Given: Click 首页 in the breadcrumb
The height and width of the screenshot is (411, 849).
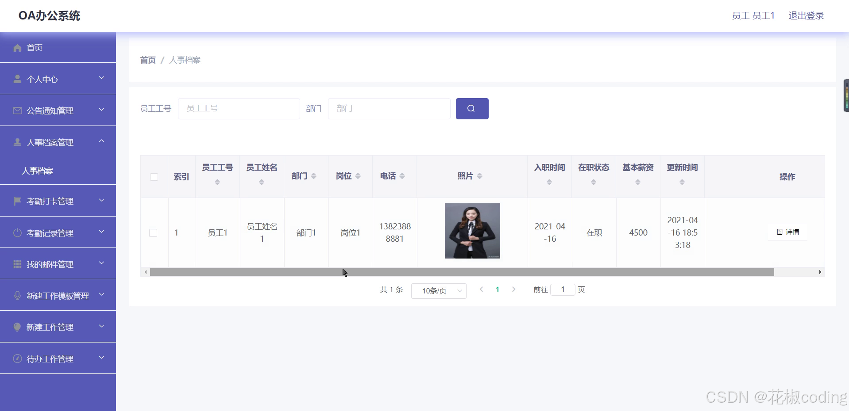Looking at the screenshot, I should point(148,60).
